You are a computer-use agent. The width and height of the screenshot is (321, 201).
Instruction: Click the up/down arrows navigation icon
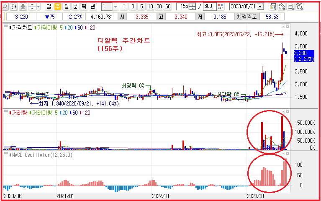click(x=31, y=7)
